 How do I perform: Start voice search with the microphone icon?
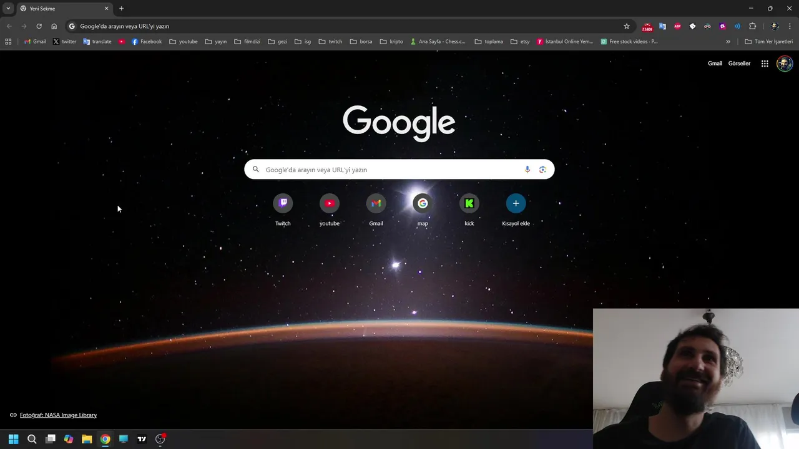click(x=527, y=170)
